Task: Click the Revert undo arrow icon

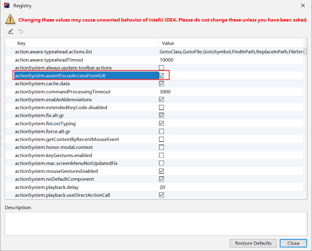Action: click(21, 31)
